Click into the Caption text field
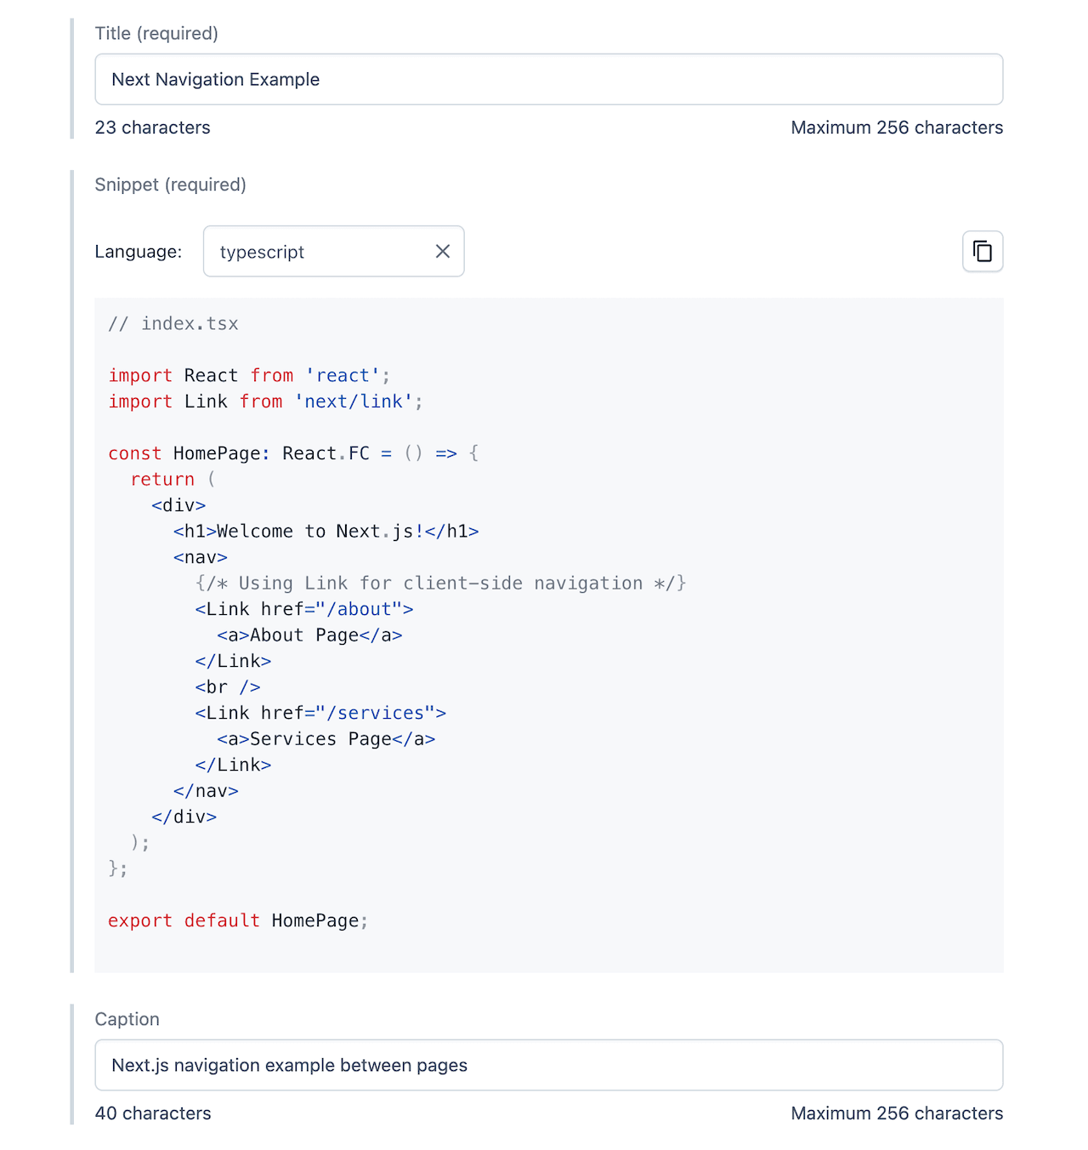The width and height of the screenshot is (1088, 1150). click(x=548, y=1065)
